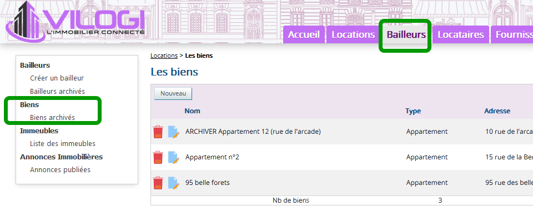
Task: Select the Bailleurs tab
Action: click(406, 34)
